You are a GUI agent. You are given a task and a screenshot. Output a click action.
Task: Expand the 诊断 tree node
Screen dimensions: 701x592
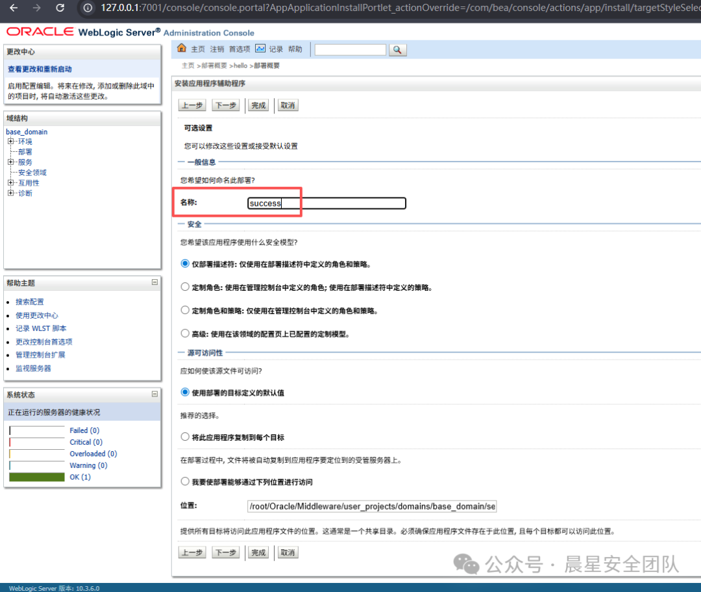[11, 193]
